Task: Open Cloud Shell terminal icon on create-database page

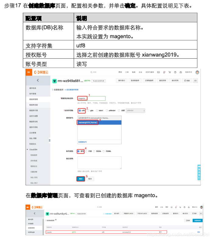Action: (x=158, y=72)
